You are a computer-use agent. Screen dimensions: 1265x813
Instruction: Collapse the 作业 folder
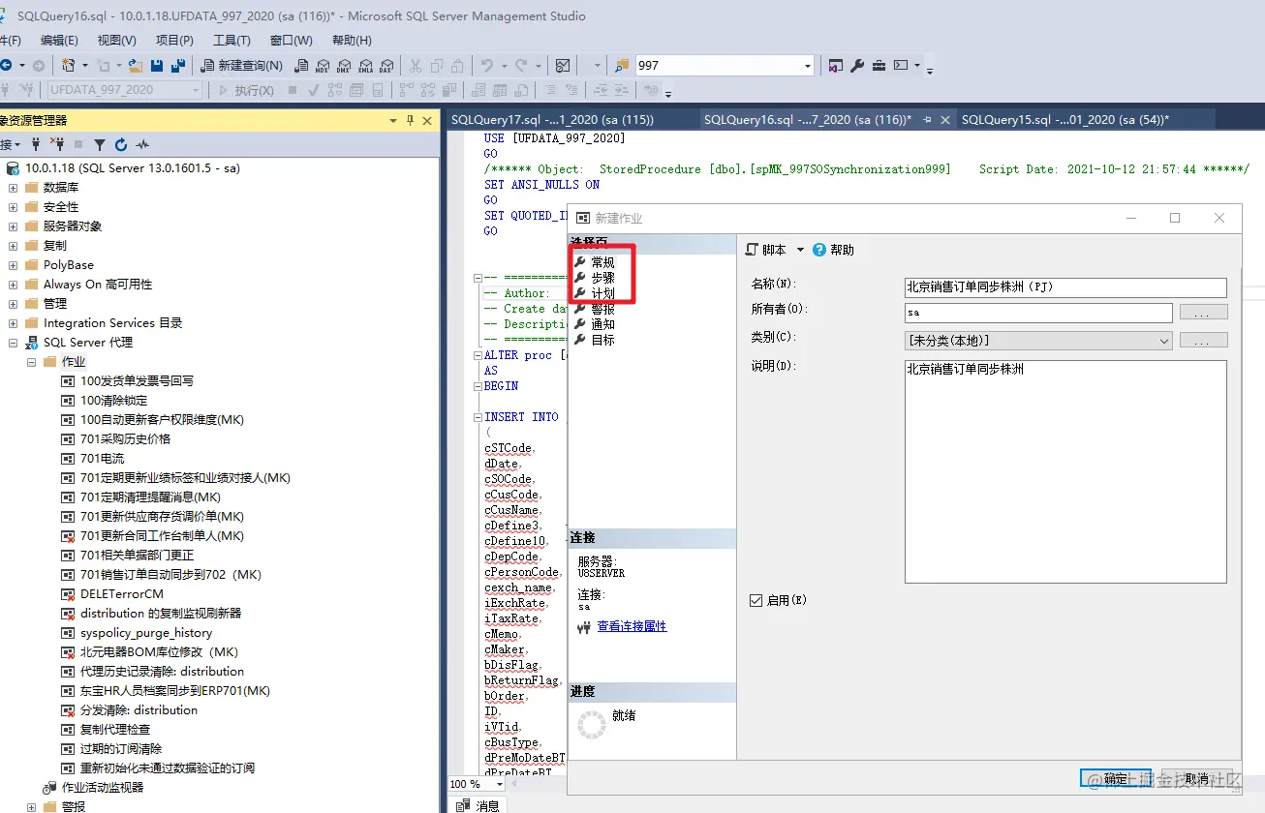pyautogui.click(x=32, y=362)
